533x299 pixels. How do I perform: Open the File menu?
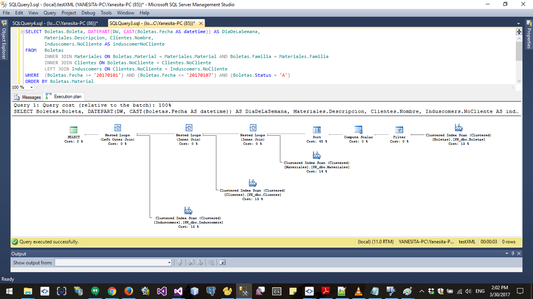pos(6,13)
